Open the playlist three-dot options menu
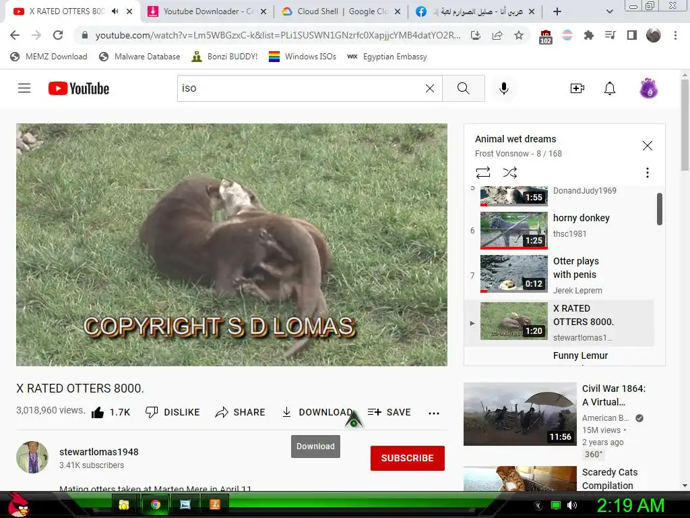Image resolution: width=690 pixels, height=518 pixels. click(x=648, y=173)
